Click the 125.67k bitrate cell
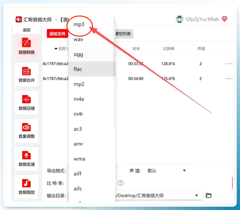This screenshot has width=240, height=210. (x=168, y=78)
